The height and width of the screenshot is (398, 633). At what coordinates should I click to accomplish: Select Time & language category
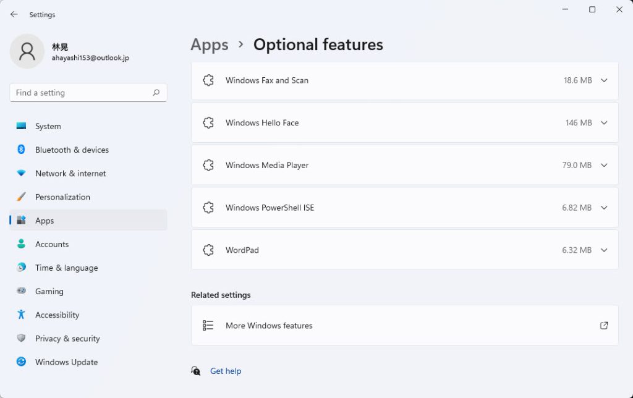point(88,267)
